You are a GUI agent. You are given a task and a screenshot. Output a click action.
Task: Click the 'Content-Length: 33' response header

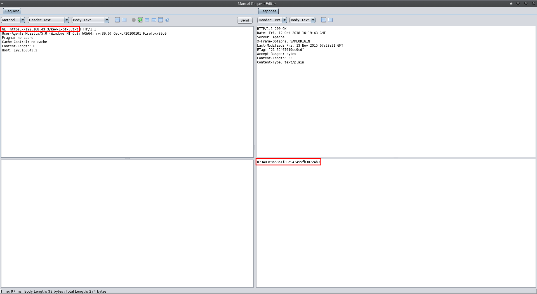tap(275, 58)
